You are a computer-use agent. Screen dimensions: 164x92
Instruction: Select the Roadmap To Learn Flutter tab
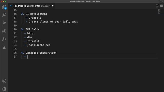pos(32,6)
